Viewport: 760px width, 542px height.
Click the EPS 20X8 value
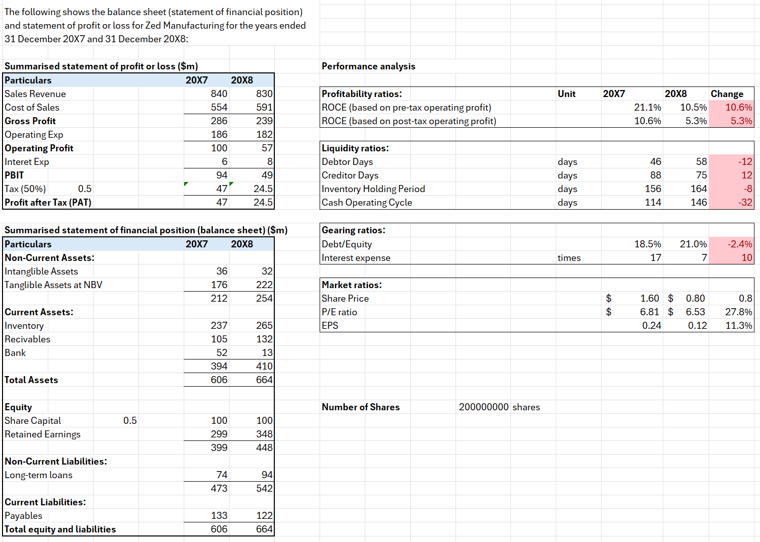(x=686, y=325)
